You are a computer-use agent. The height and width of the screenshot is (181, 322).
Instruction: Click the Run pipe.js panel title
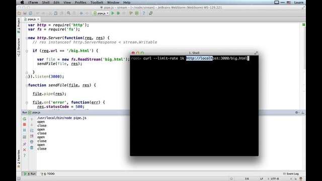31,113
